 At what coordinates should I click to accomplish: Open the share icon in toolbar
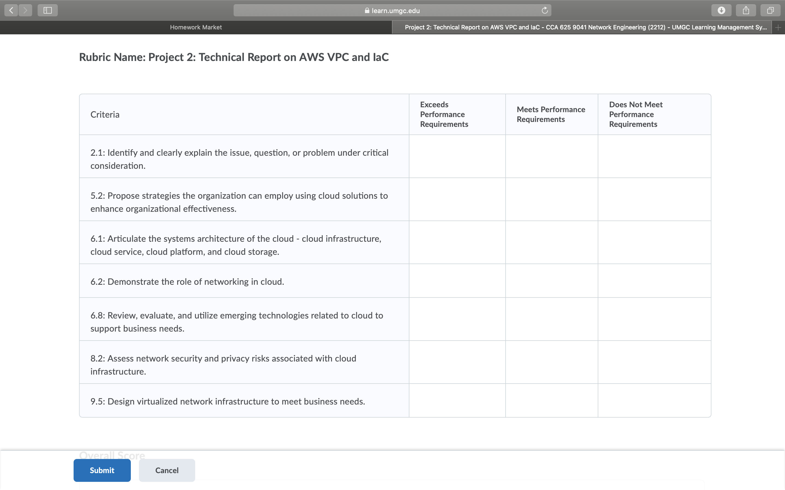click(x=746, y=10)
